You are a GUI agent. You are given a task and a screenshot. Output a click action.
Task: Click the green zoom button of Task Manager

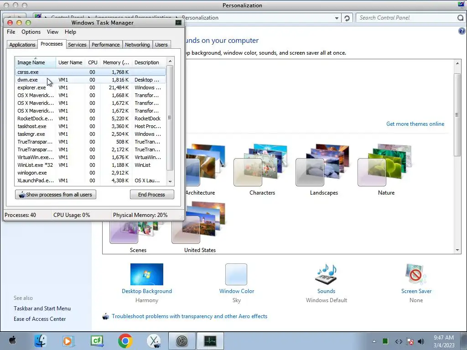28,23
